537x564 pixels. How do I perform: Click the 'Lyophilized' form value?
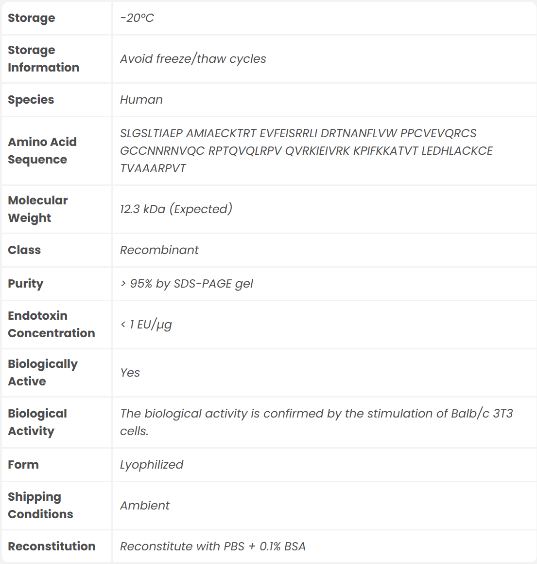click(152, 465)
